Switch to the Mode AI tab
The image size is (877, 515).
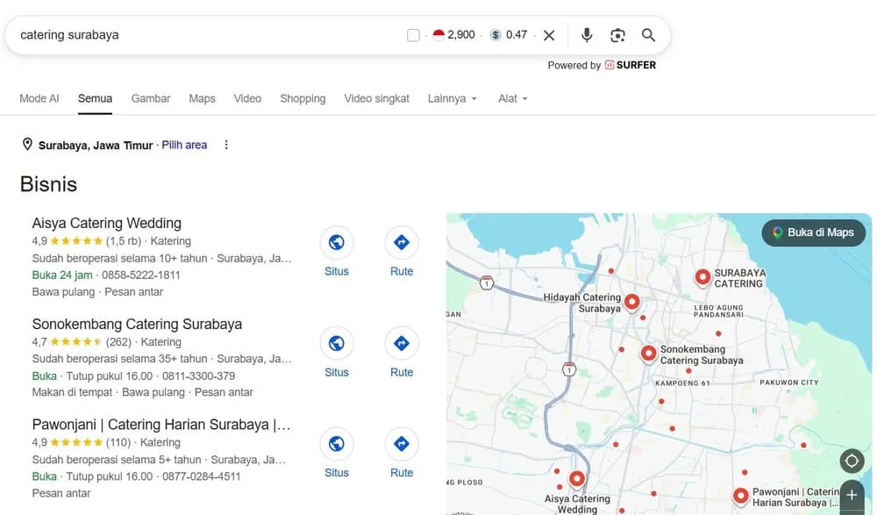point(39,98)
